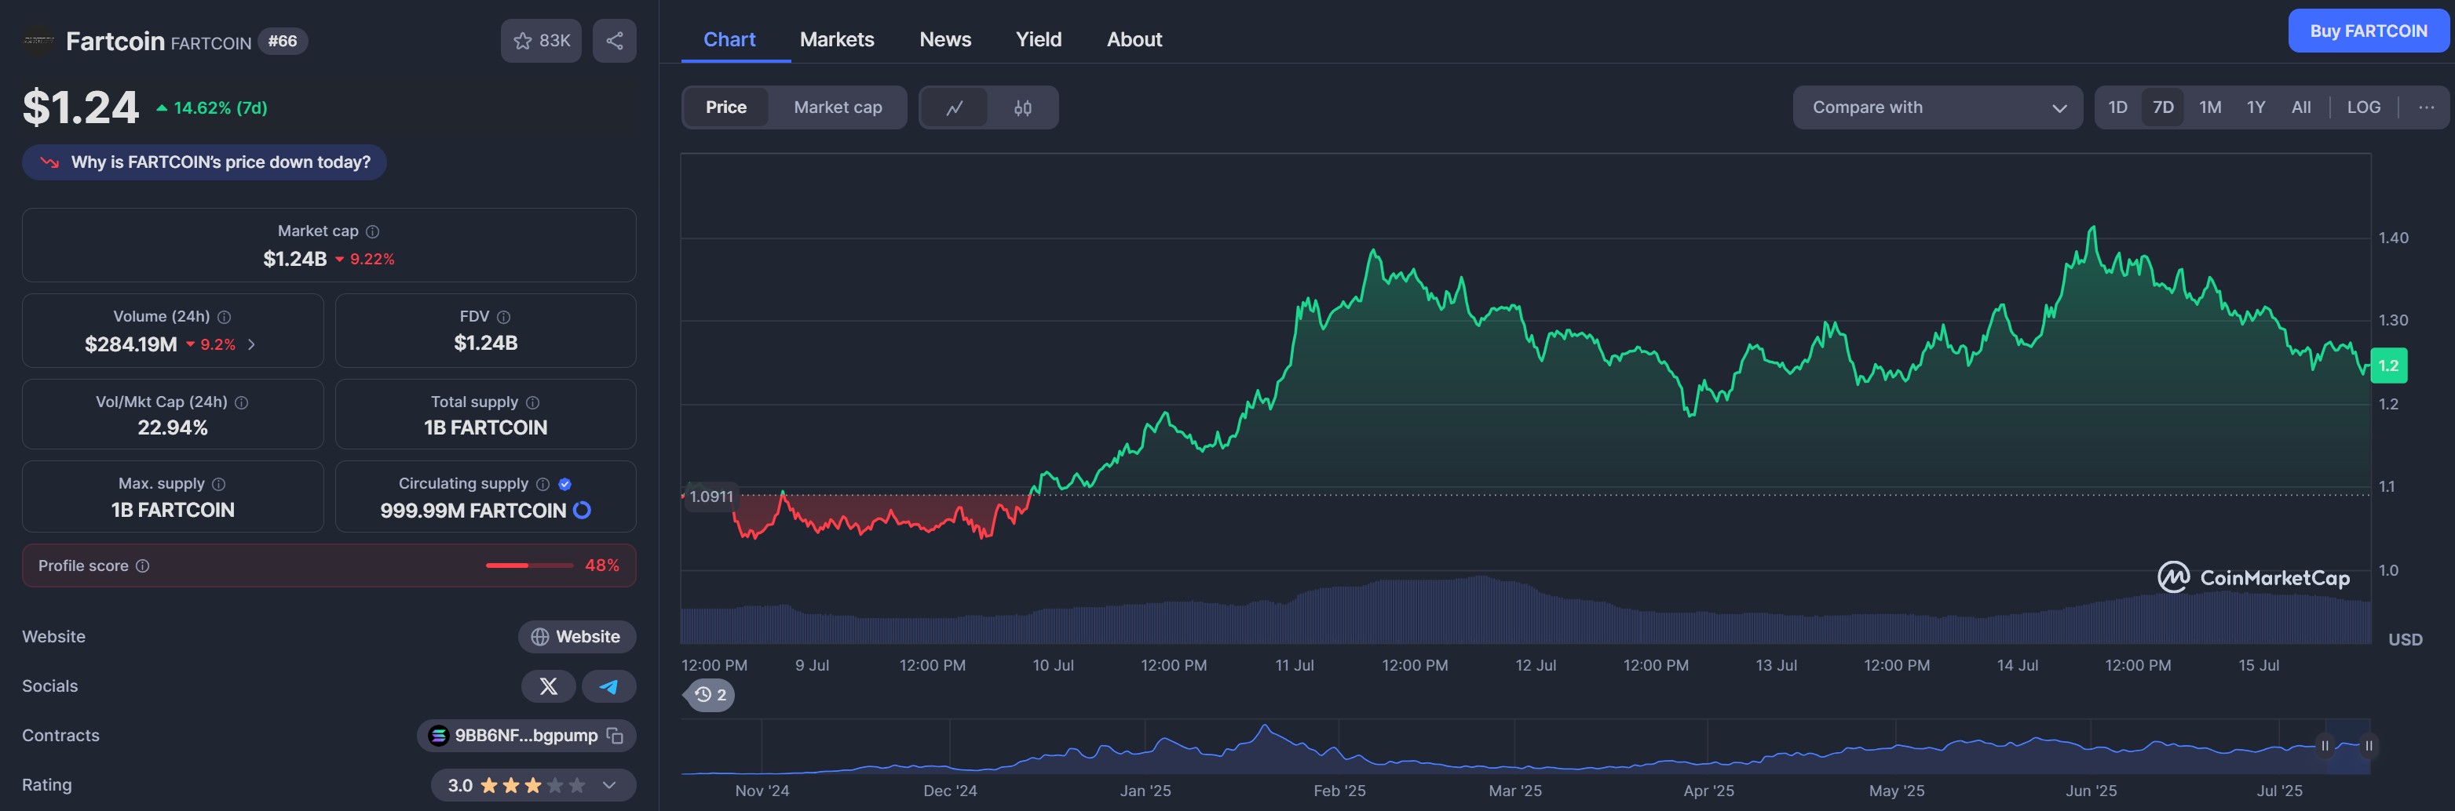Open the News tab
The image size is (2455, 811).
point(945,39)
